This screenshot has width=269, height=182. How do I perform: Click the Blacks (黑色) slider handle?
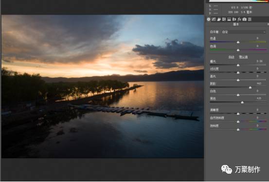242,102
